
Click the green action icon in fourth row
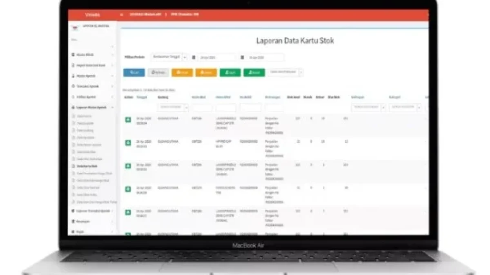pyautogui.click(x=128, y=189)
